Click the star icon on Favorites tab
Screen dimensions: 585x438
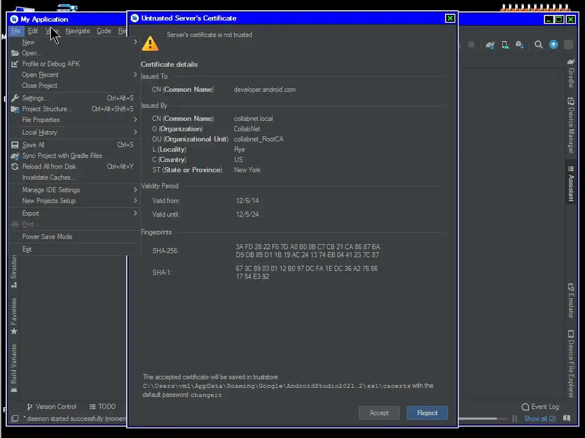(x=14, y=331)
